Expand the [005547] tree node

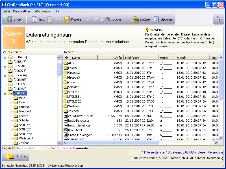click(x=5, y=62)
